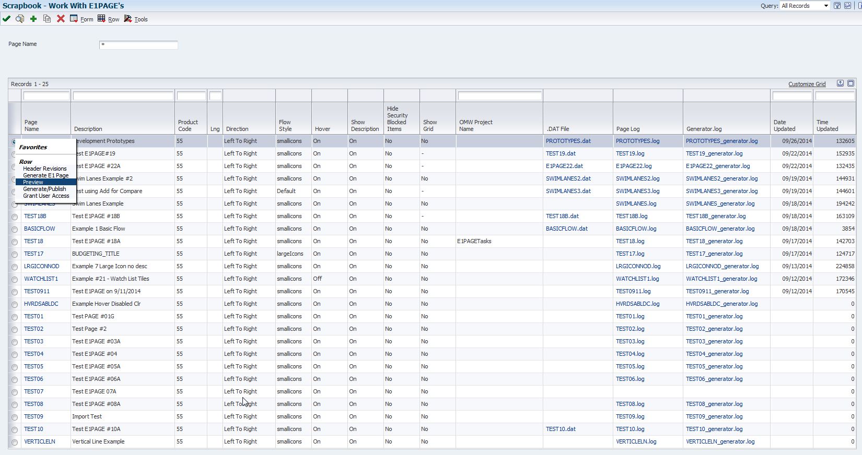Expand the Form menu in toolbar
Image resolution: width=862 pixels, height=455 pixels.
81,19
